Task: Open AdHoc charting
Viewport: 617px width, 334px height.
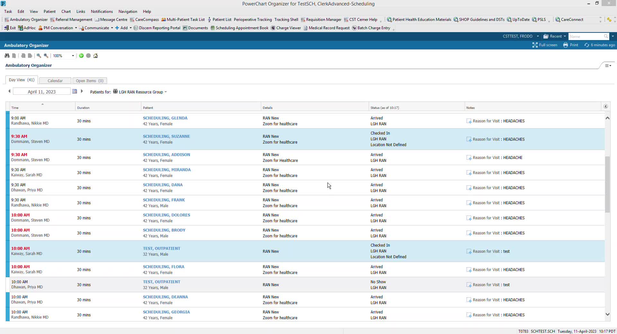Action: (27, 28)
